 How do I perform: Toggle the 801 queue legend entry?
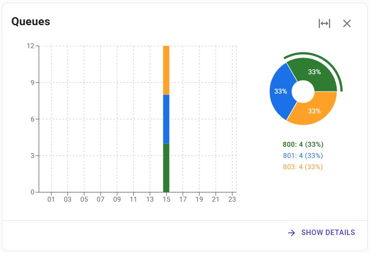tap(303, 156)
